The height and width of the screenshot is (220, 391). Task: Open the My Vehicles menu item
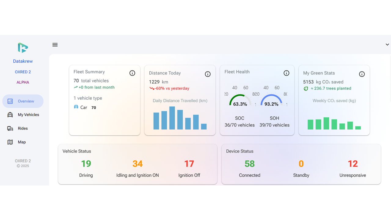point(23,115)
